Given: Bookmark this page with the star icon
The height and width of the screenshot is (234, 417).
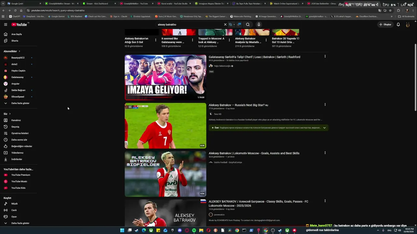Looking at the screenshot, I should click(x=390, y=10).
